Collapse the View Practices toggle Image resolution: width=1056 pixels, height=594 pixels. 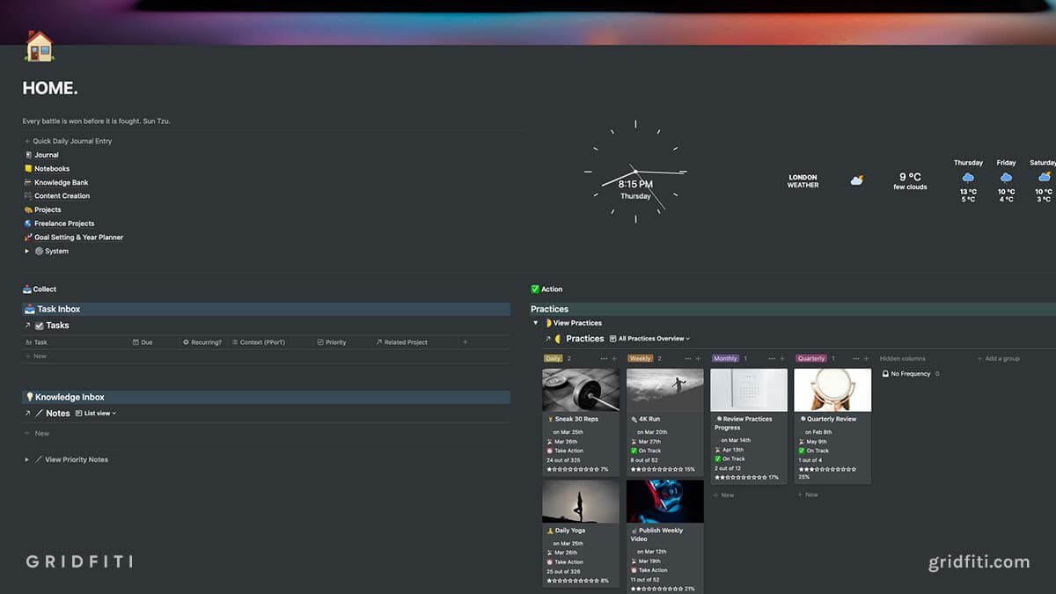point(535,323)
